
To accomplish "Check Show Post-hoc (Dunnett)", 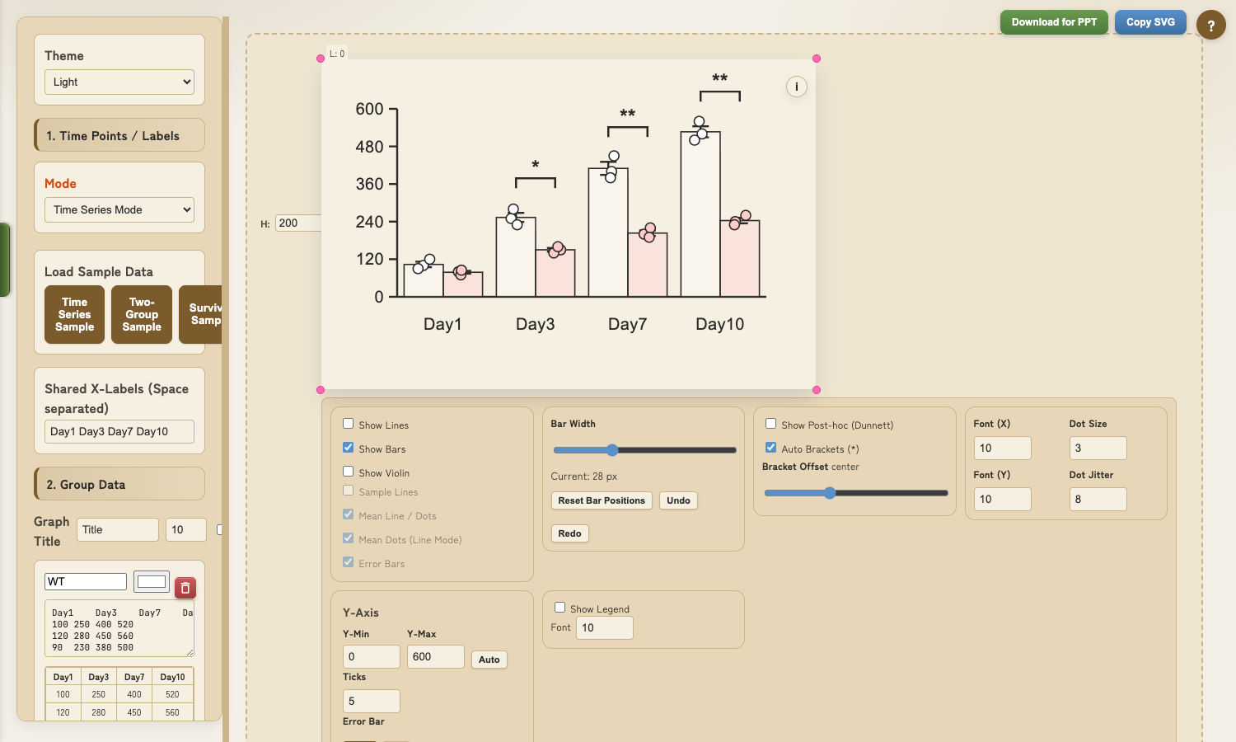I will coord(770,423).
